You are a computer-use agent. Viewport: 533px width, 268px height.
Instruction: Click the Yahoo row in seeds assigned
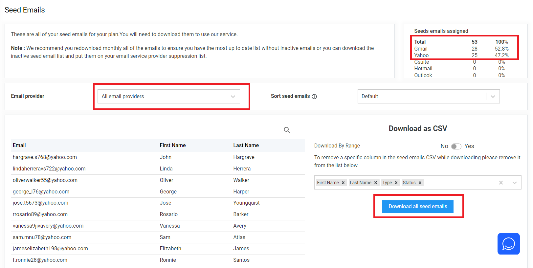click(461, 55)
